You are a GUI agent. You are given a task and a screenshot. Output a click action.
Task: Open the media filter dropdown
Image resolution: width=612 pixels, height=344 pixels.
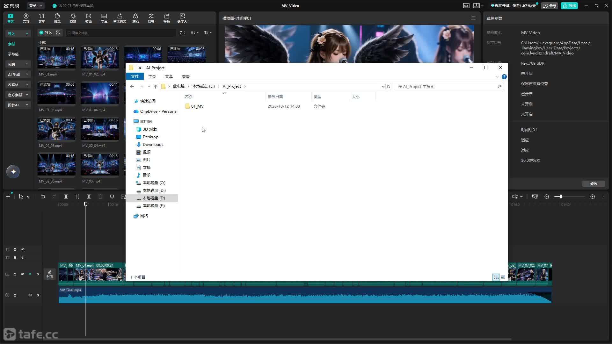pos(208,32)
